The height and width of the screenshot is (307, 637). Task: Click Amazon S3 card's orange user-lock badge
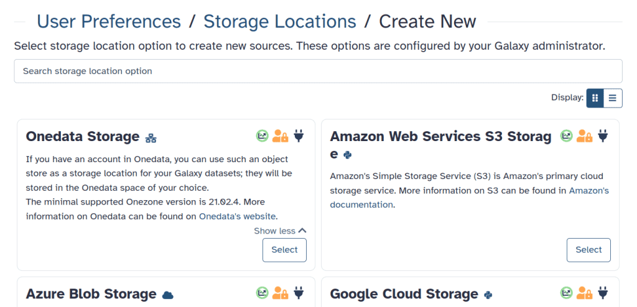(x=585, y=135)
